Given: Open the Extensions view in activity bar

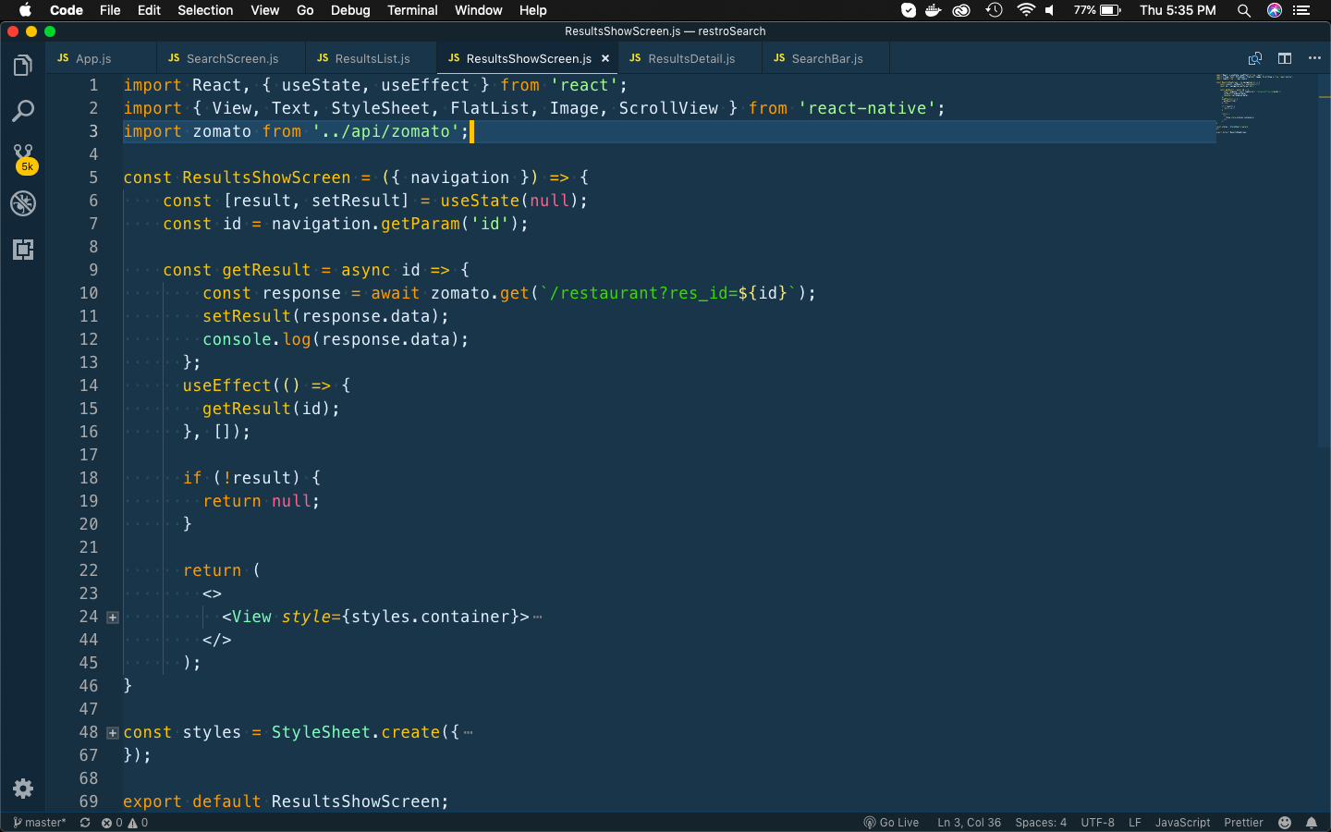Looking at the screenshot, I should pyautogui.click(x=23, y=250).
